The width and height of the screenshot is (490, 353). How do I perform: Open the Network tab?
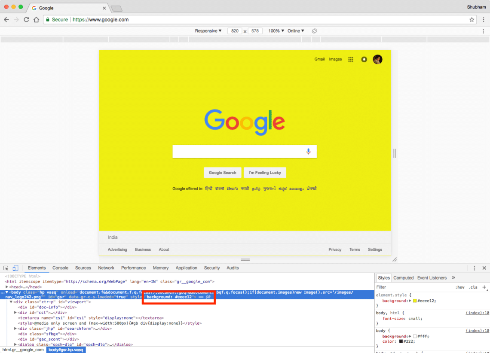pyautogui.click(x=106, y=268)
